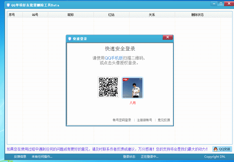Open 意见反馈 link in login dialog
This screenshot has width=234, height=162.
(x=164, y=120)
